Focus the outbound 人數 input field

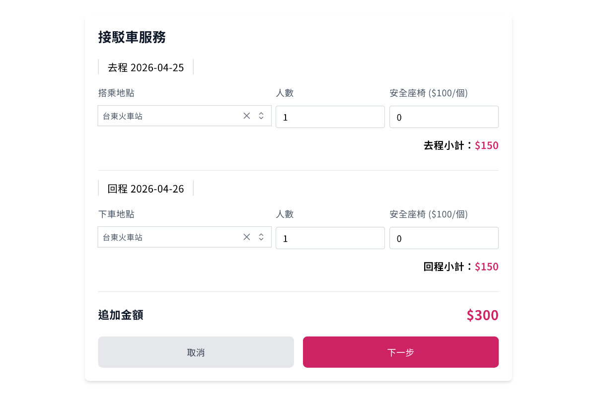tap(330, 117)
